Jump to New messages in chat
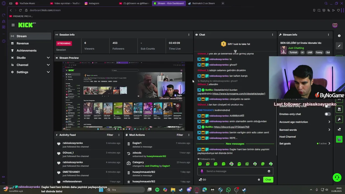 click(x=235, y=144)
